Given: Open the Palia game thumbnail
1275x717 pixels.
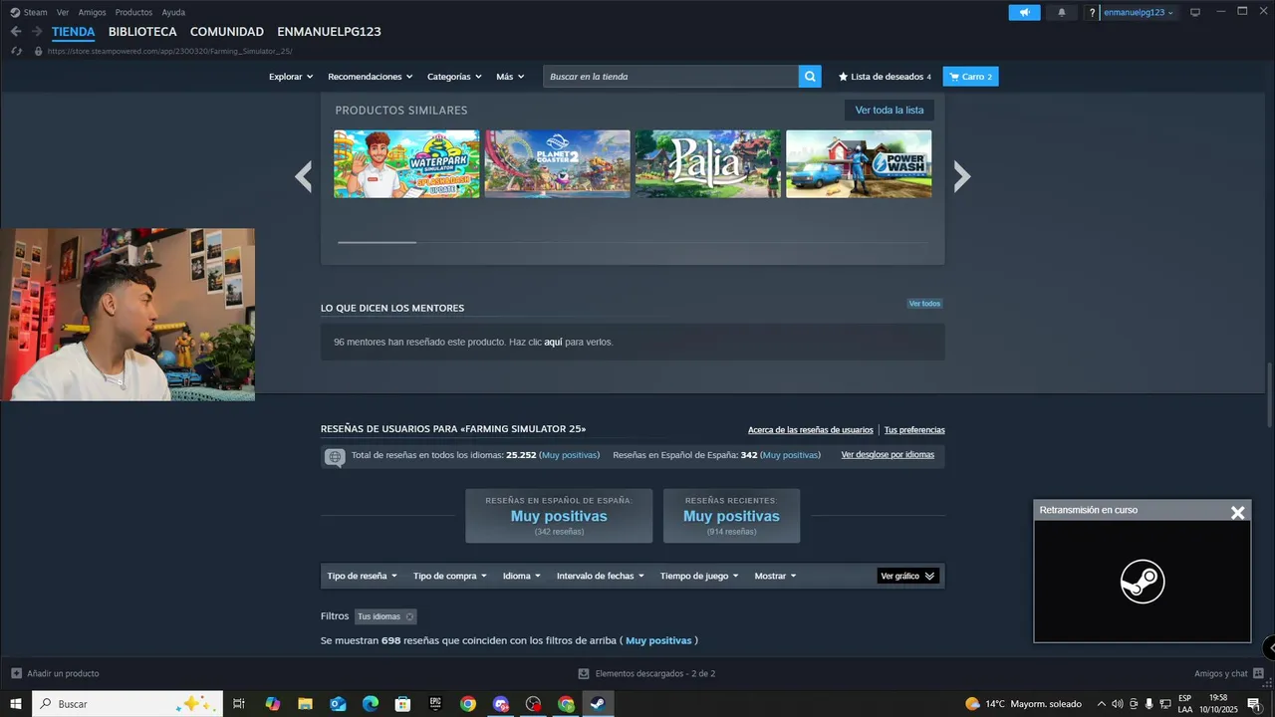Looking at the screenshot, I should 708,164.
